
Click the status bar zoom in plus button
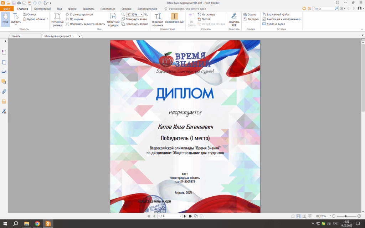(x=359, y=216)
